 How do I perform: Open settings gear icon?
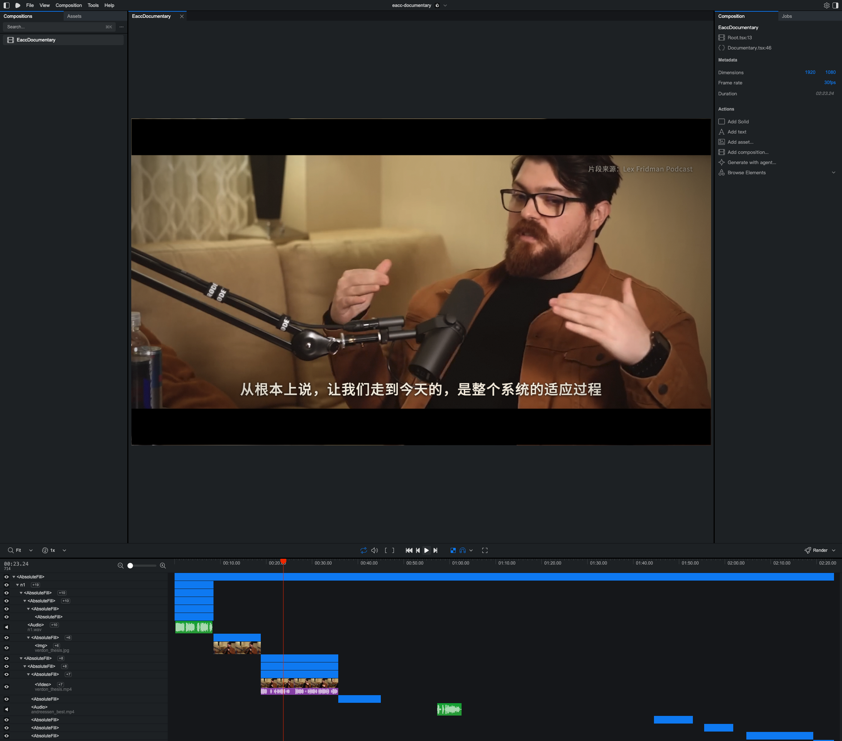point(826,5)
